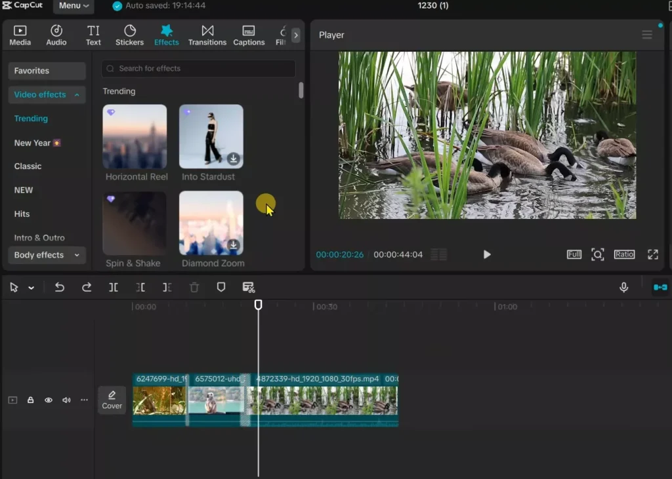672x479 pixels.
Task: Record a voiceover via the microphone icon
Action: pos(623,287)
